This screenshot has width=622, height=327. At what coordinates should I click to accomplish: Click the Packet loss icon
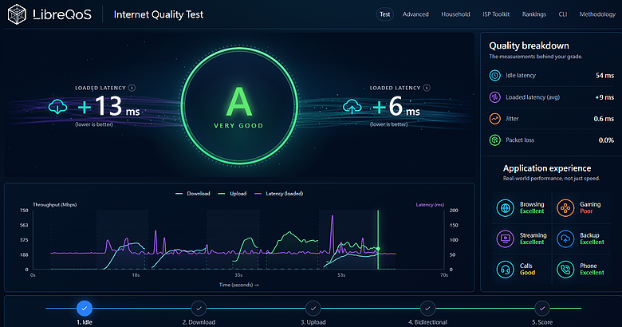[494, 140]
